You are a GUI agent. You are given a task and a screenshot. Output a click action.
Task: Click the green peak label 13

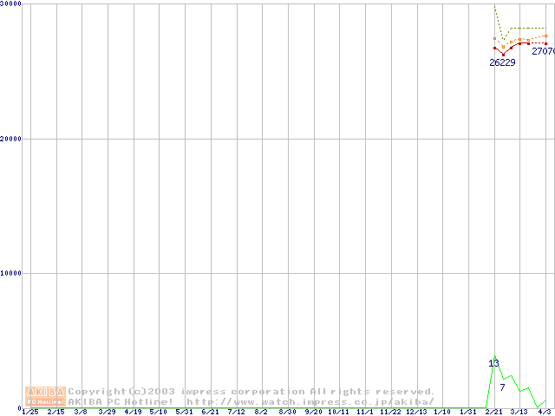pos(493,363)
